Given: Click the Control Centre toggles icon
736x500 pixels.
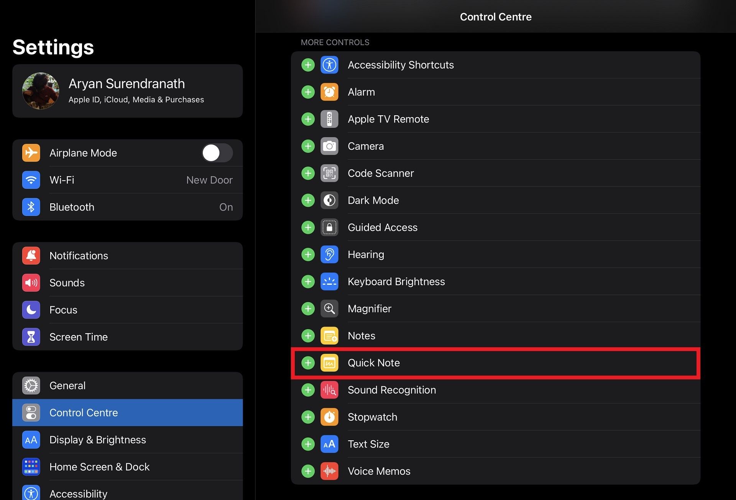Looking at the screenshot, I should point(31,413).
